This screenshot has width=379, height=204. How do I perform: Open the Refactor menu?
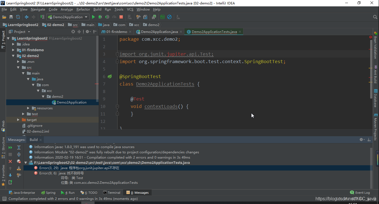coord(83,9)
